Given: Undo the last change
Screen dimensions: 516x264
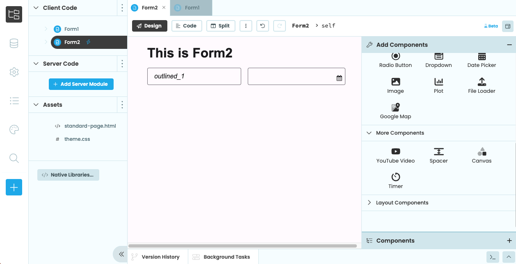Looking at the screenshot, I should [263, 25].
